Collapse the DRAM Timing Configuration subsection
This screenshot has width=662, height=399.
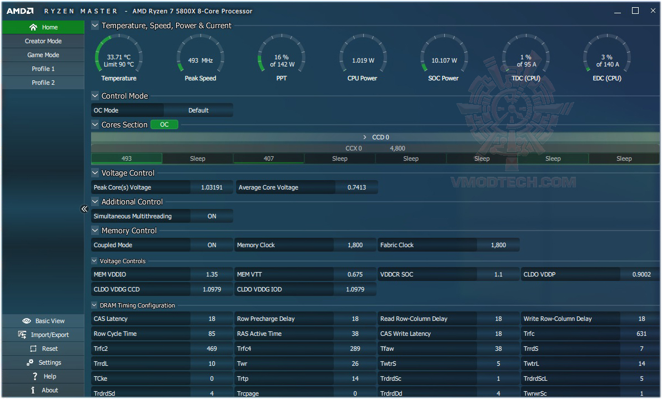(94, 305)
